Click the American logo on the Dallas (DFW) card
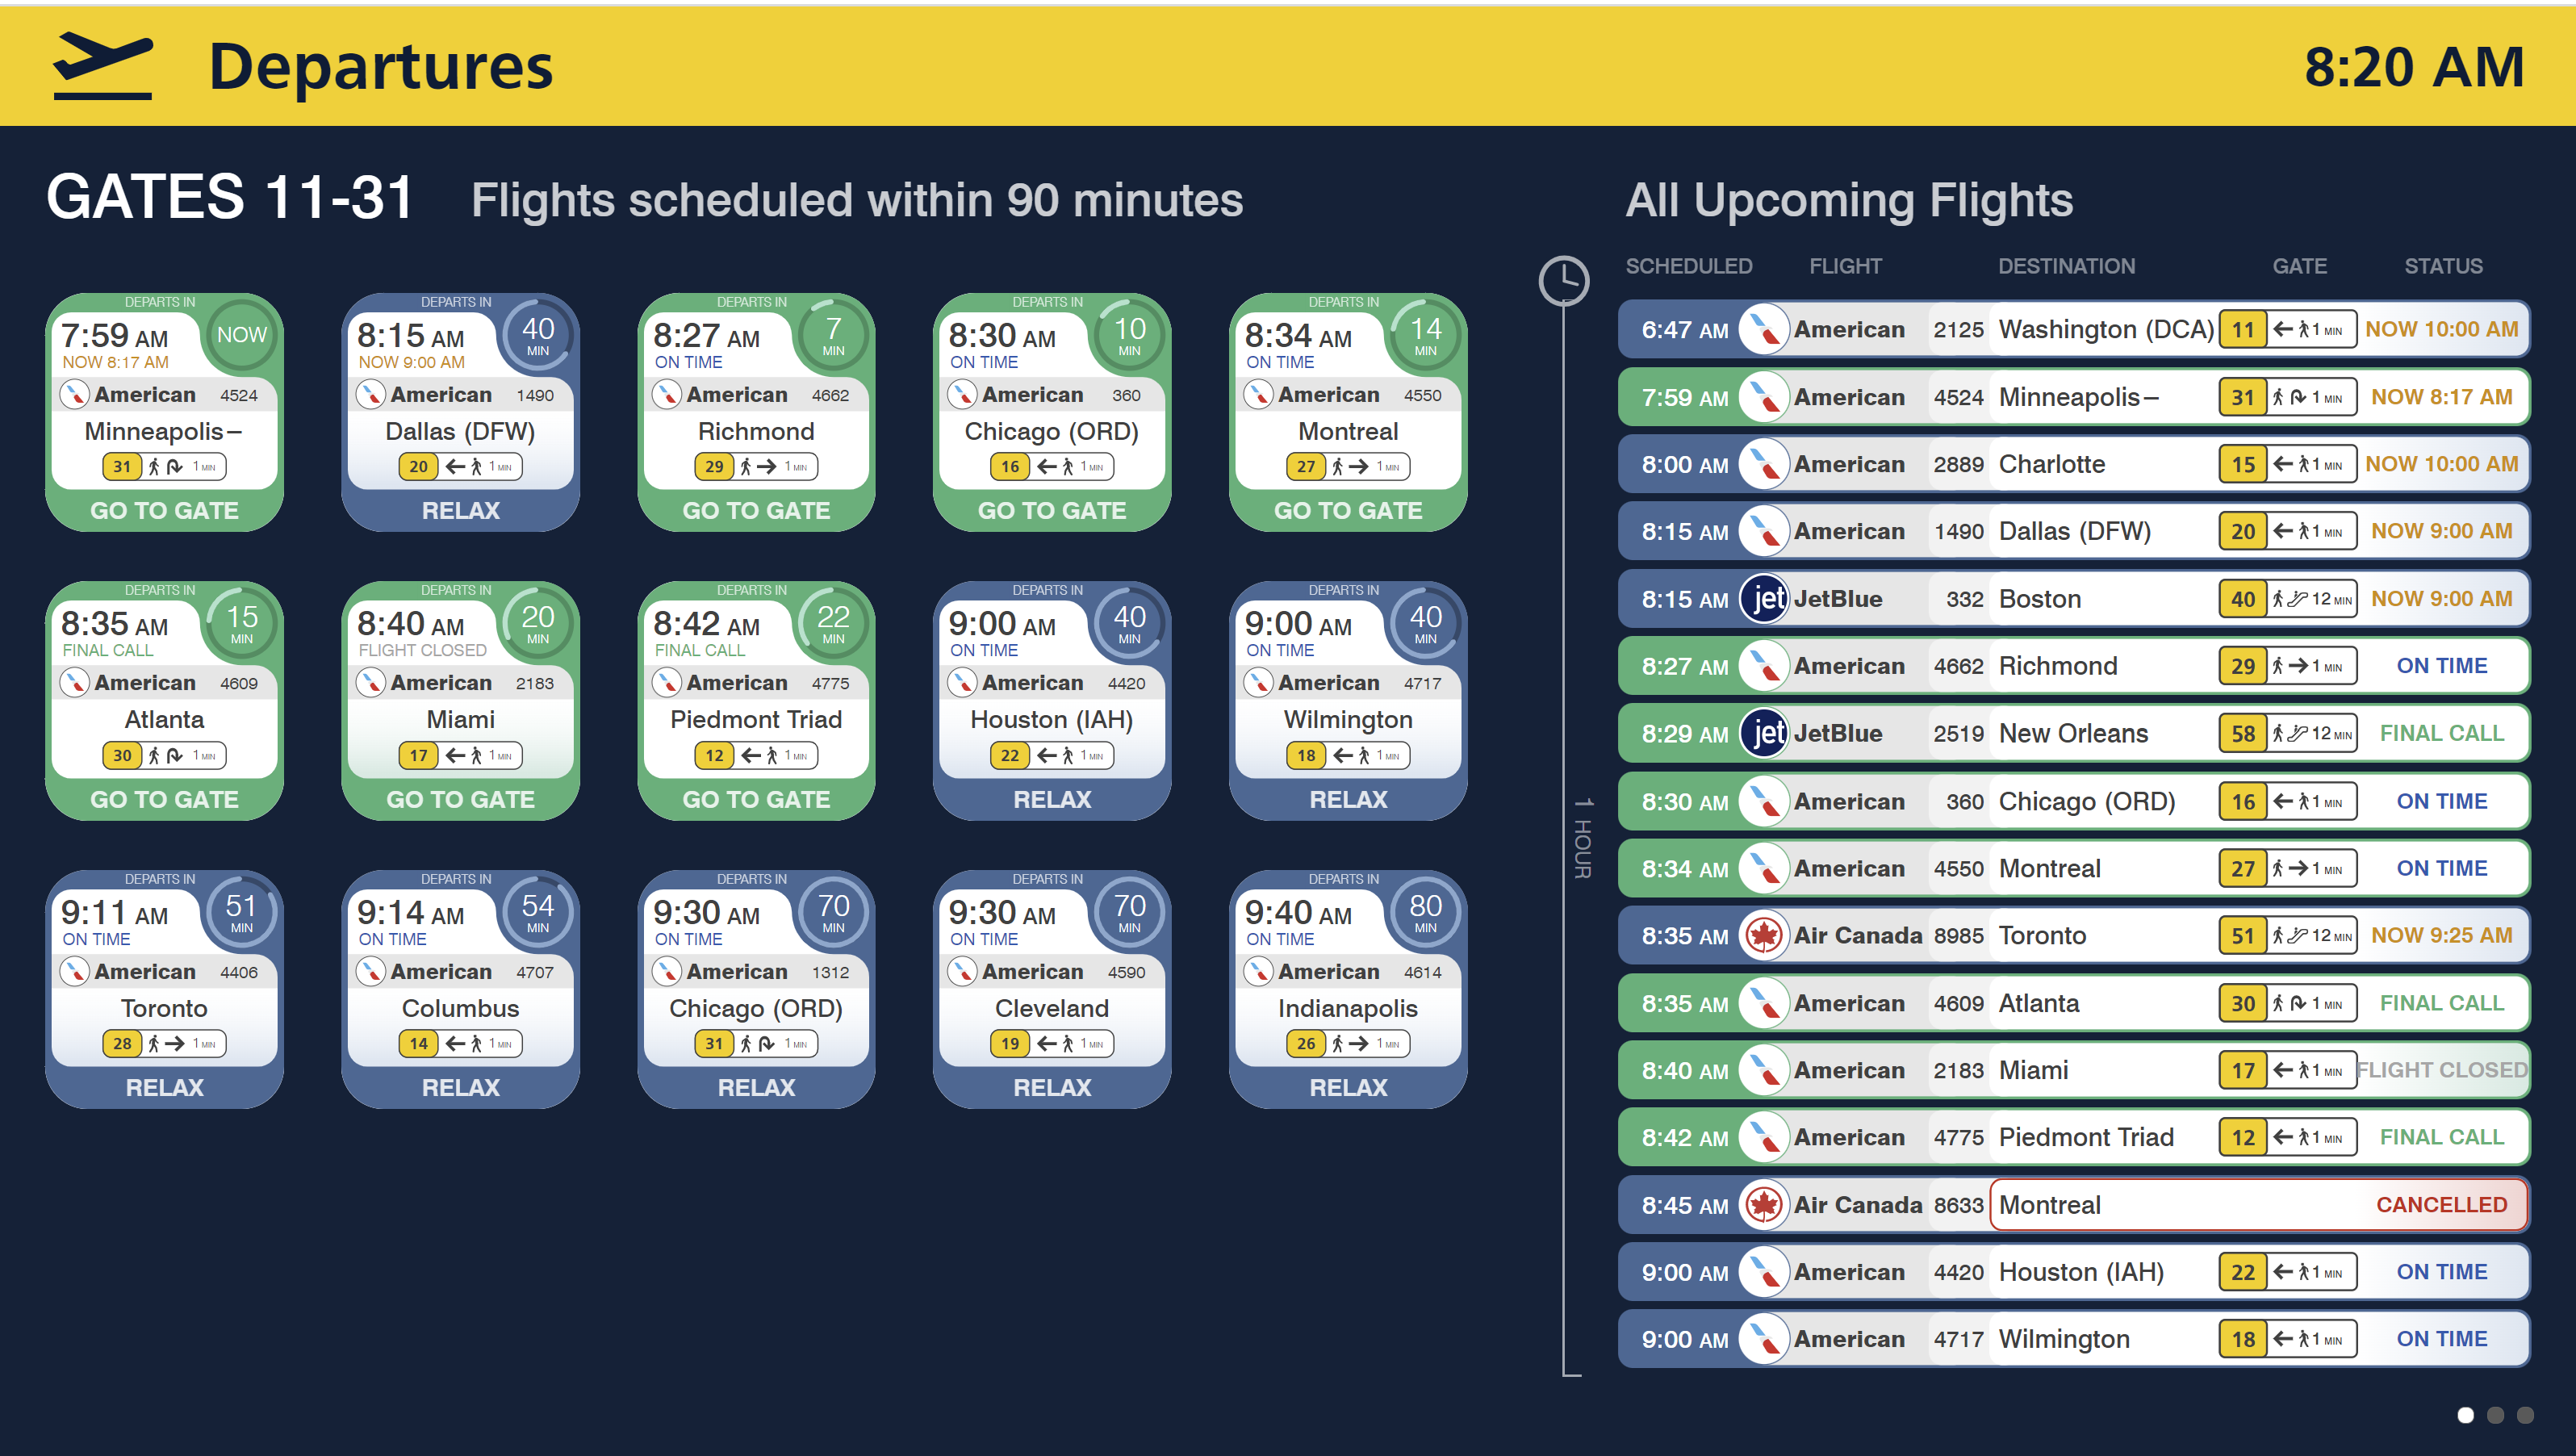Screen dimensions: 2576x1456 click(370, 395)
